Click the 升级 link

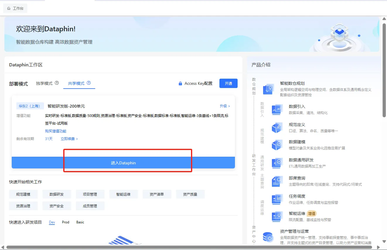coord(225,106)
